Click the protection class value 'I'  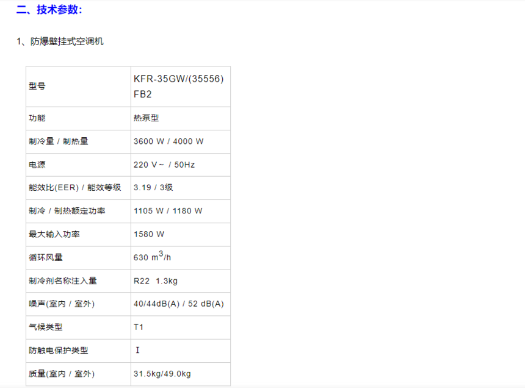point(137,350)
